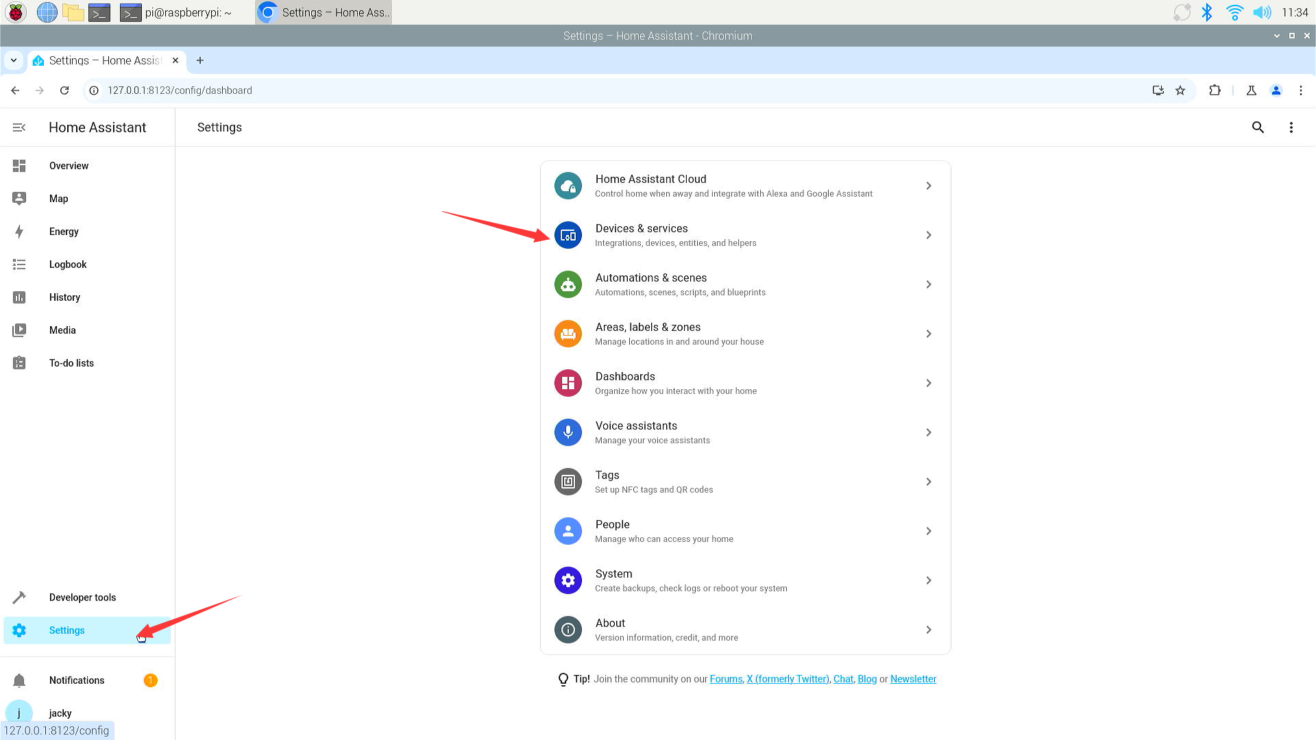Expand Tags row chevron
Viewport: 1316px width, 740px height.
pyautogui.click(x=929, y=482)
